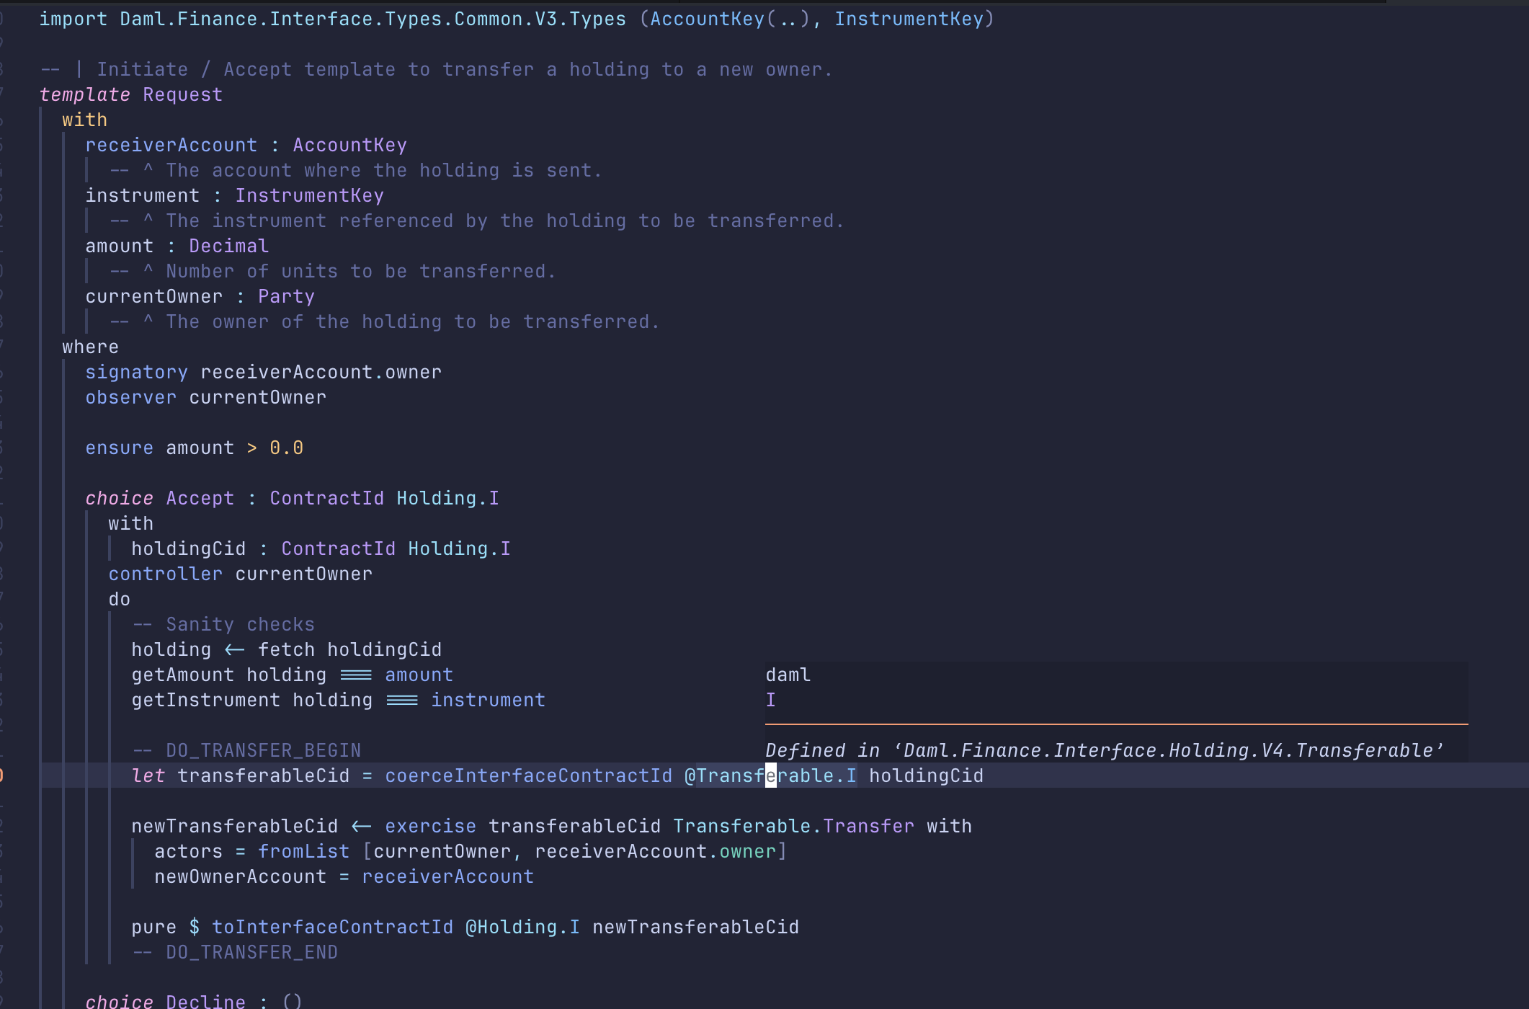
Task: Click 'exercise' in the newTransferableCid line
Action: pyautogui.click(x=430, y=826)
